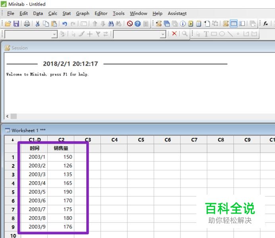The height and width of the screenshot is (238, 275).
Task: Click the Help question mark icon
Action: (137, 23)
